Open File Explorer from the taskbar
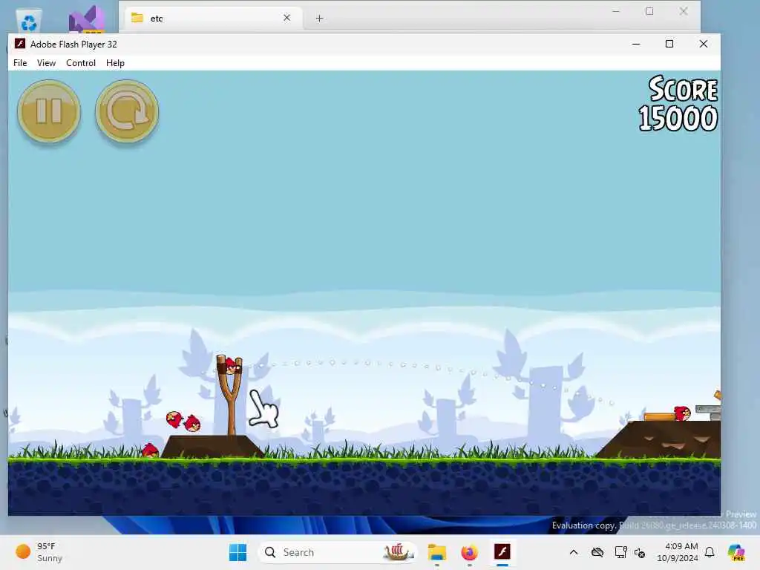Viewport: 760px width, 570px height. tap(436, 552)
